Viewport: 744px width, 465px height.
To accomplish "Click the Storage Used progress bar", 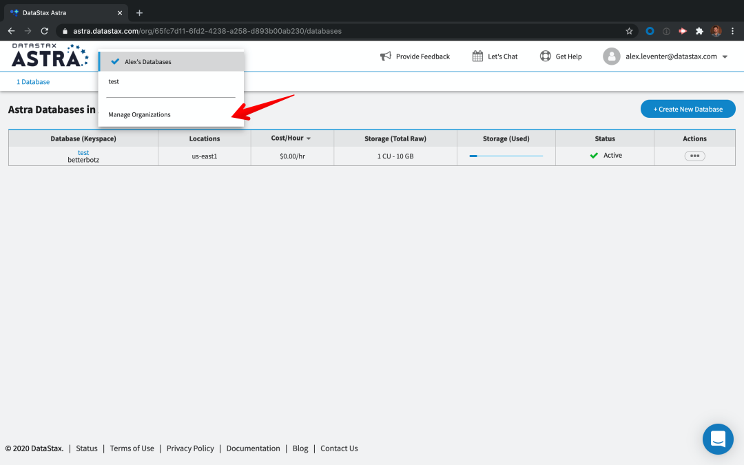I will click(x=506, y=156).
